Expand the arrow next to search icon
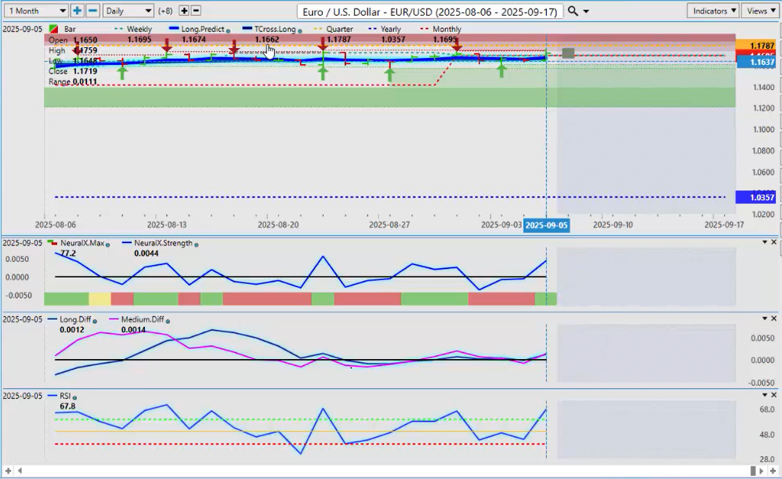The width and height of the screenshot is (782, 479). point(586,12)
